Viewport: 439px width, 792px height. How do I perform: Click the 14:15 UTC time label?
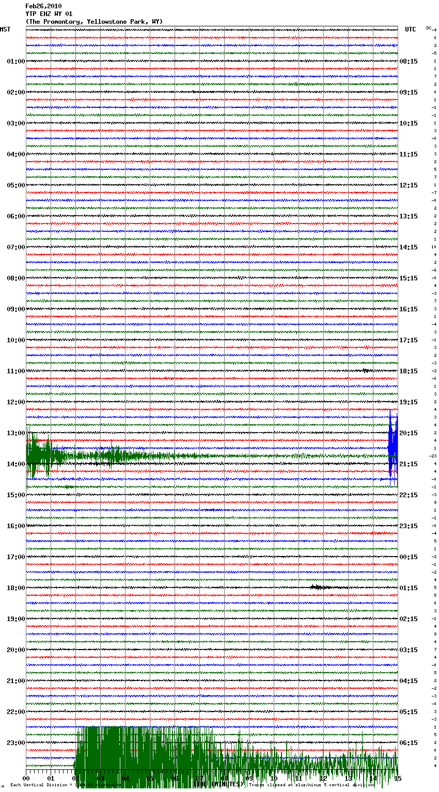[409, 247]
